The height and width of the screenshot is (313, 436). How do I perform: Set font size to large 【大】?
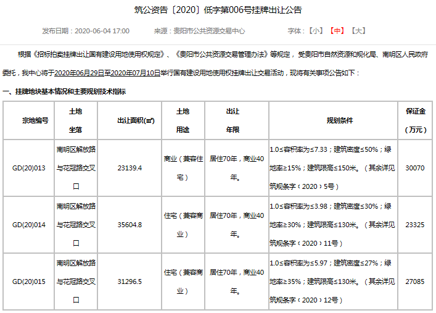(x=358, y=31)
